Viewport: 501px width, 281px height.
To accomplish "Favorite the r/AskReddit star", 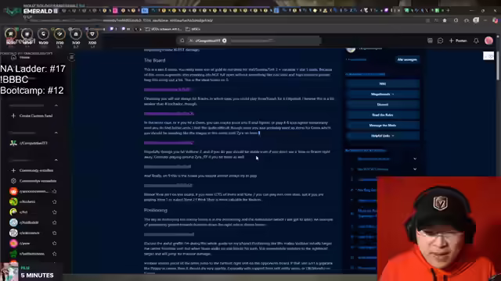I will click(54, 222).
